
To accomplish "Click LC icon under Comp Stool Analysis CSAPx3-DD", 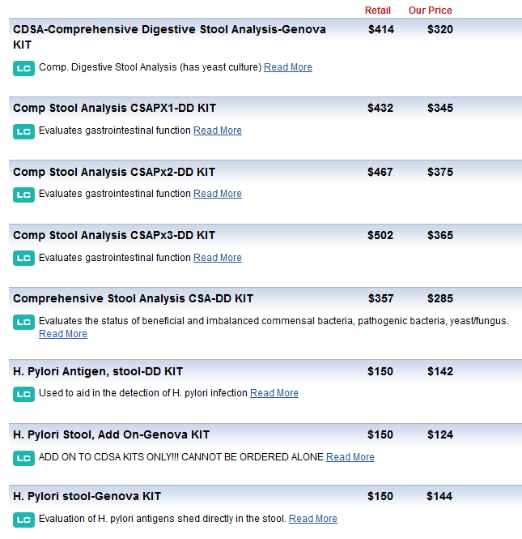I will coord(23,259).
